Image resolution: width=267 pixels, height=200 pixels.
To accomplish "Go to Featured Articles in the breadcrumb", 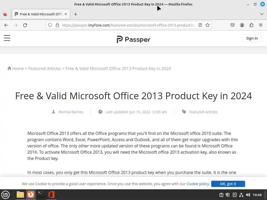I will click(x=45, y=68).
